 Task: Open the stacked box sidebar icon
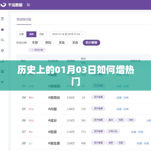click(x=3, y=51)
